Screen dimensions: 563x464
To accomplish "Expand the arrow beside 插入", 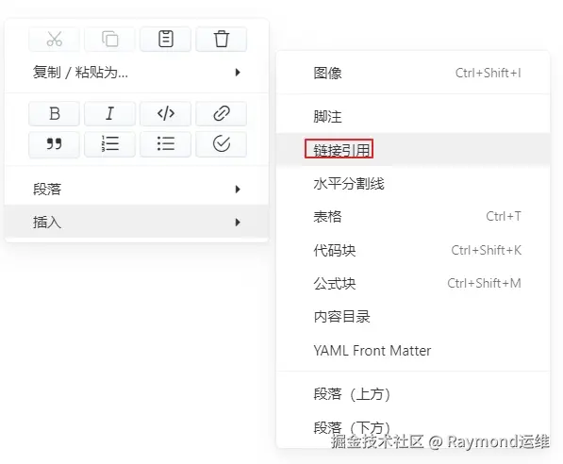I will click(x=238, y=222).
